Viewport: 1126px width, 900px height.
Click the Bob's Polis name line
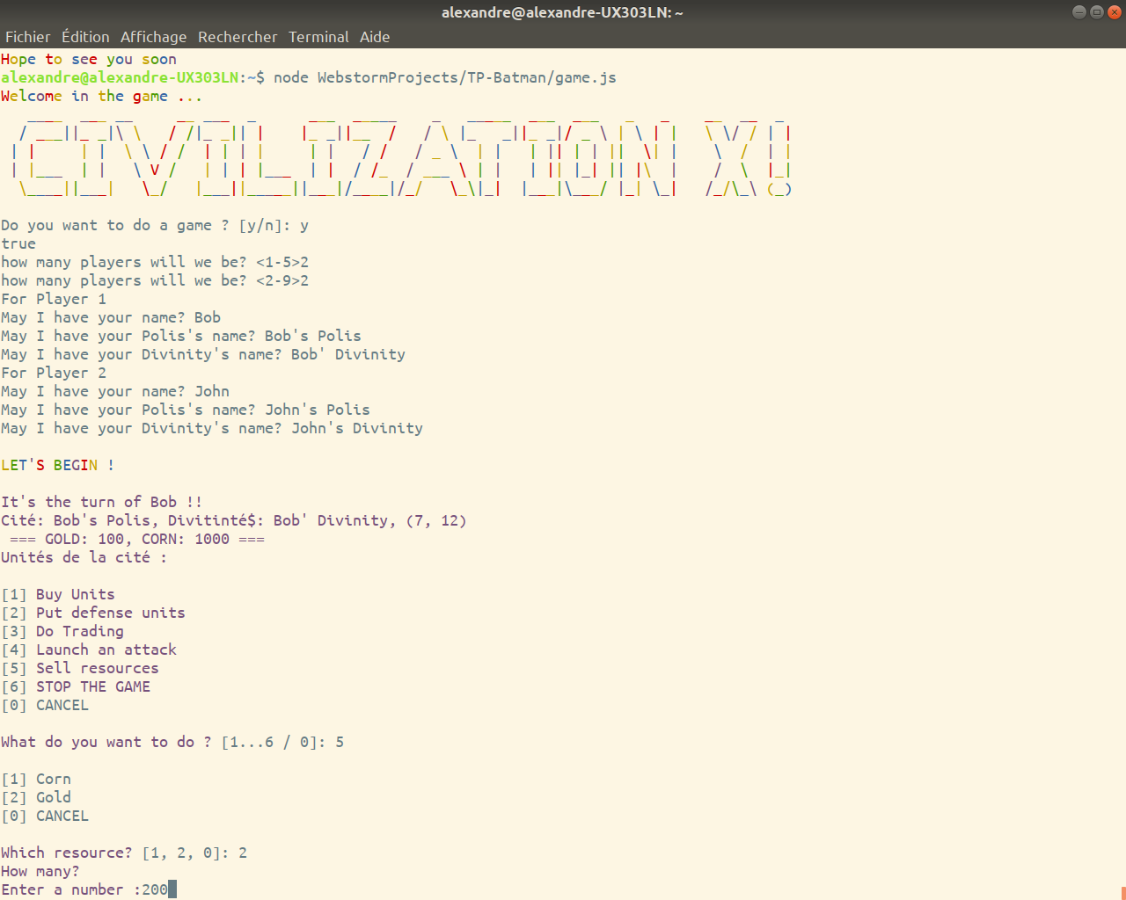point(181,336)
